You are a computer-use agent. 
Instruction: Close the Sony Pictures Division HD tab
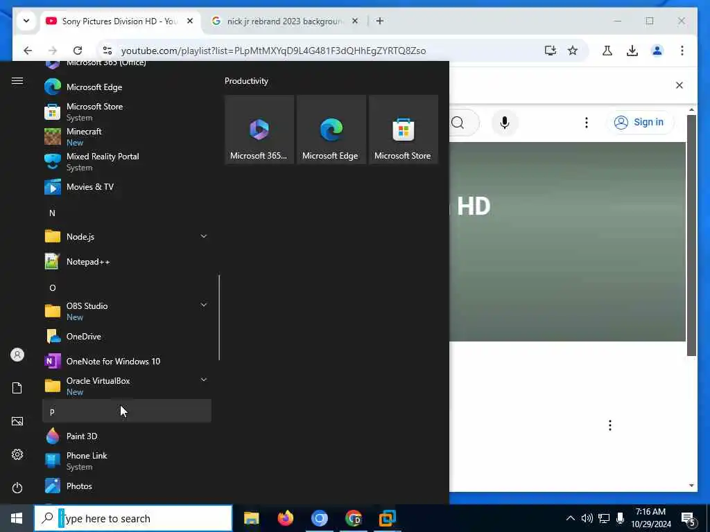tap(190, 21)
